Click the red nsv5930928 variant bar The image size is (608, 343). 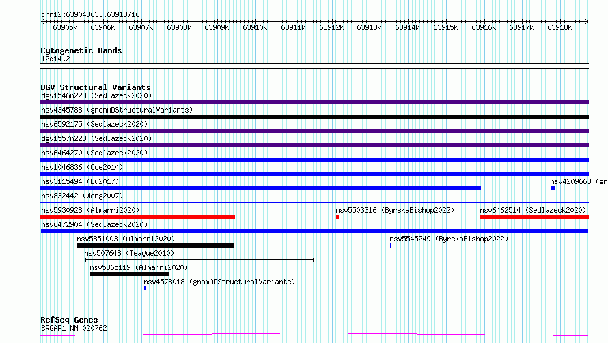click(137, 217)
